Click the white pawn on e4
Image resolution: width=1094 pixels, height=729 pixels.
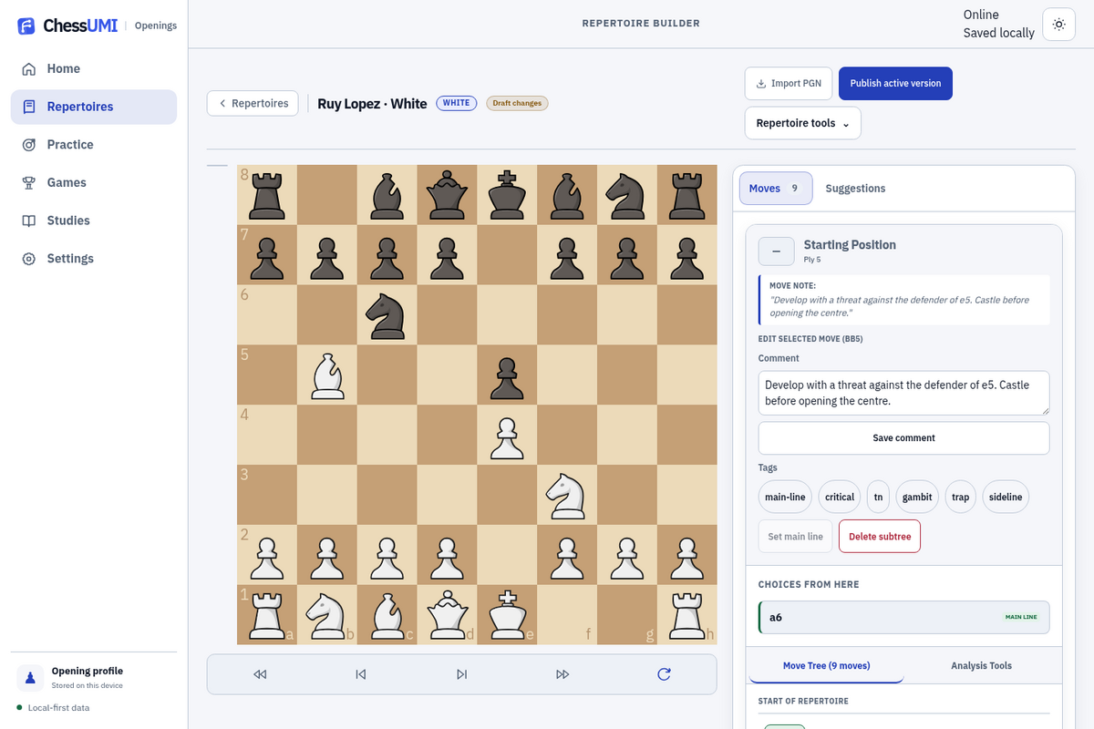[506, 435]
